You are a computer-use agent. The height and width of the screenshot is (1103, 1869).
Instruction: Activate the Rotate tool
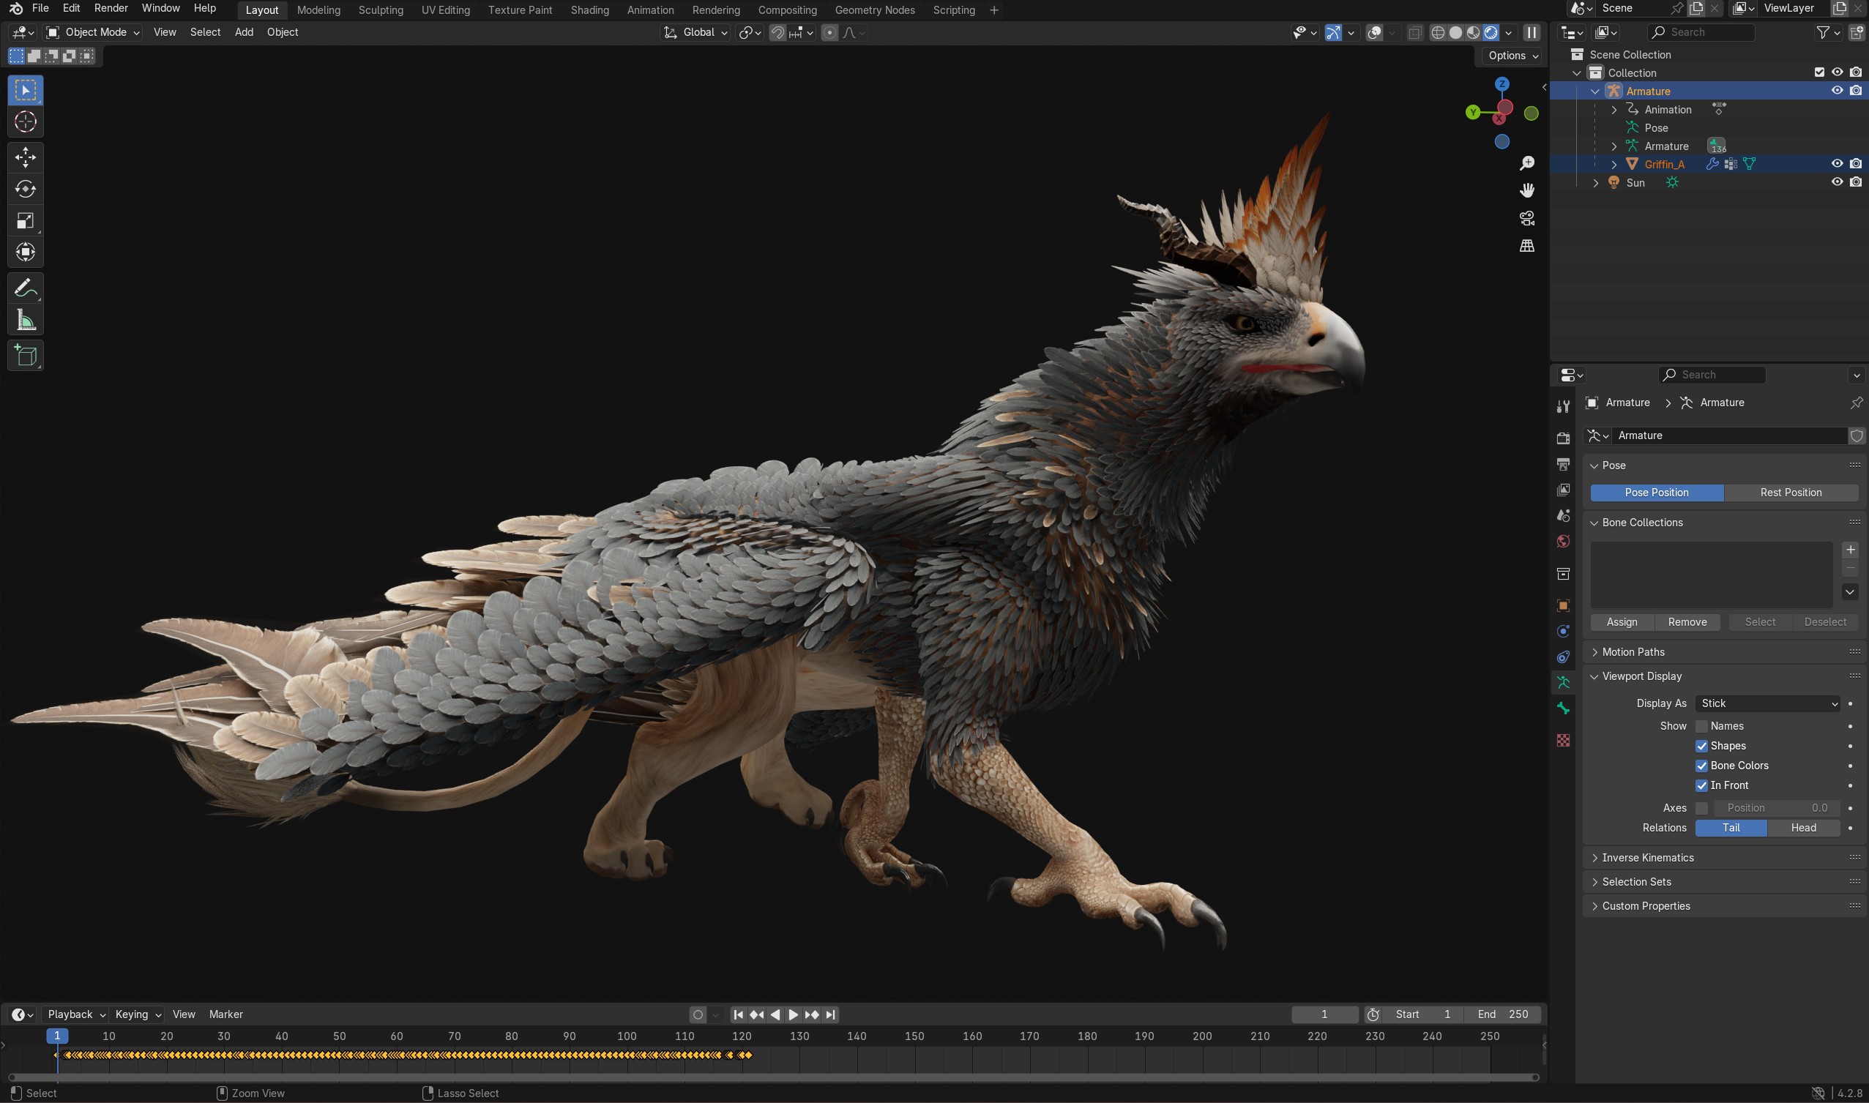(x=26, y=189)
